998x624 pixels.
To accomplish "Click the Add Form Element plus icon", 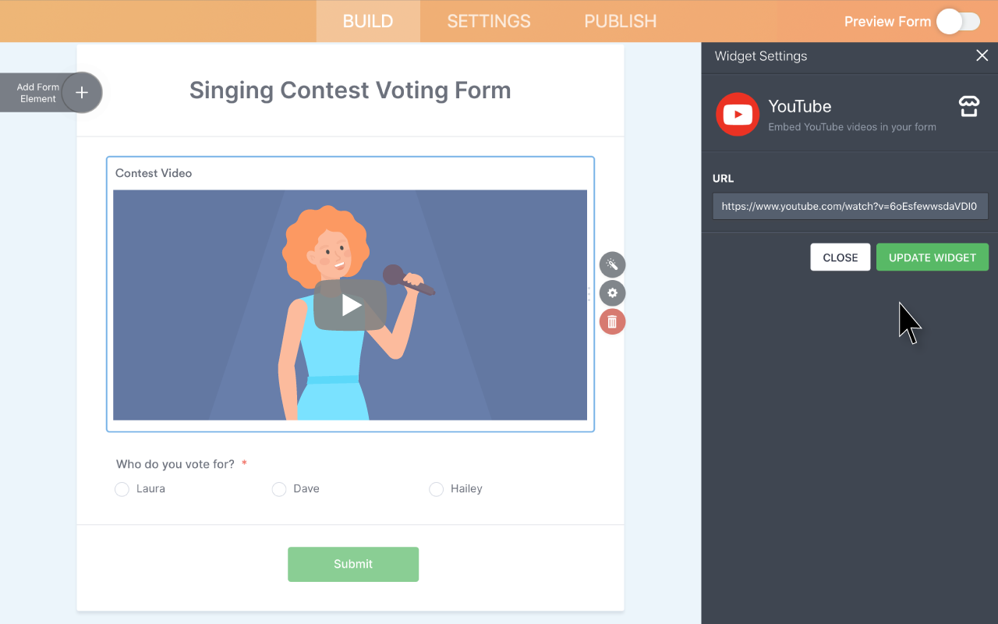I will click(x=81, y=92).
